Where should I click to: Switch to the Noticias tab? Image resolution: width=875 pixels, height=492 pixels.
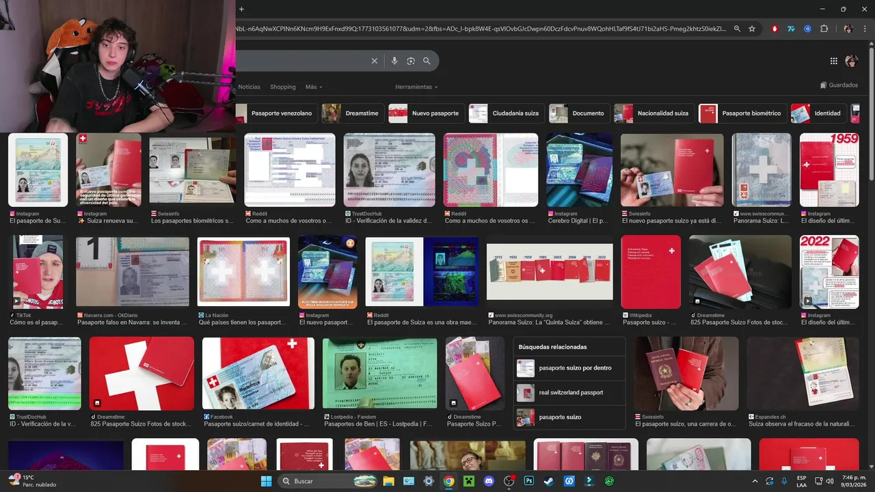249,87
